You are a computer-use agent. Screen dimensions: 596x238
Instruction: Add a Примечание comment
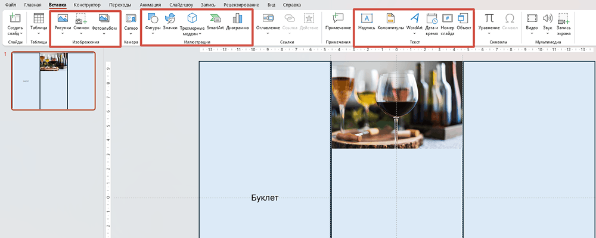point(338,21)
